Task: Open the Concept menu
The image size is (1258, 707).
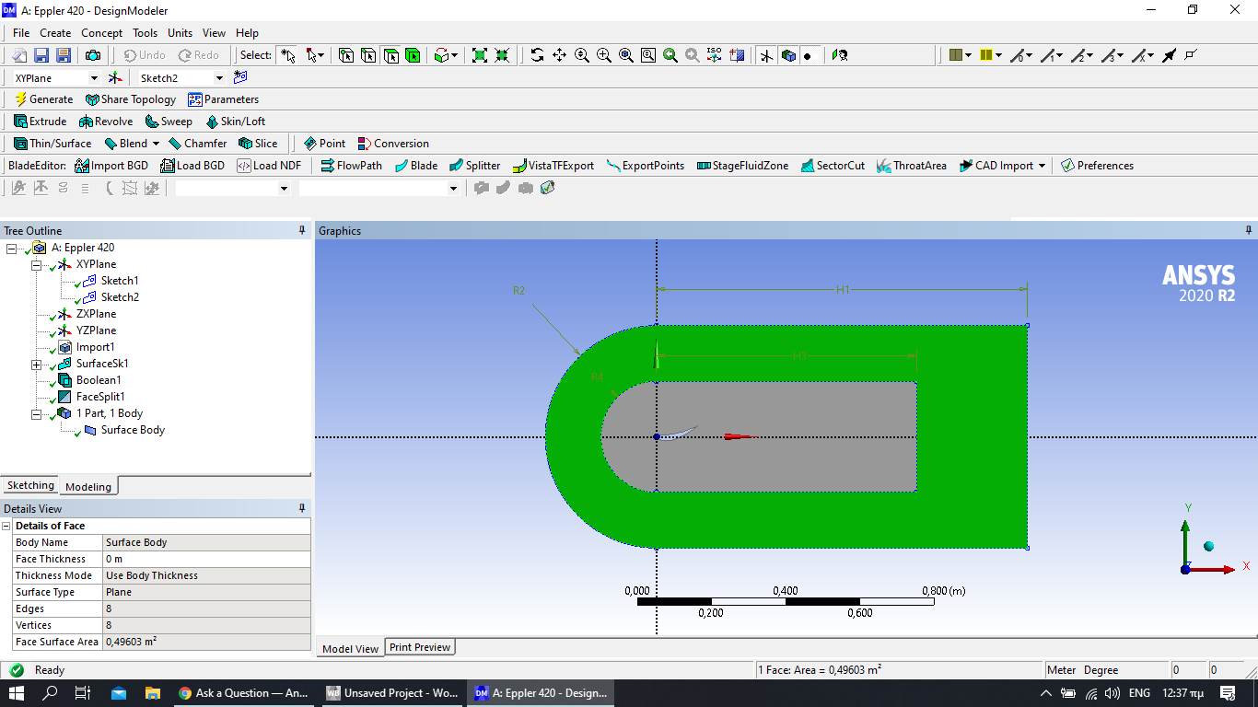Action: pyautogui.click(x=101, y=33)
